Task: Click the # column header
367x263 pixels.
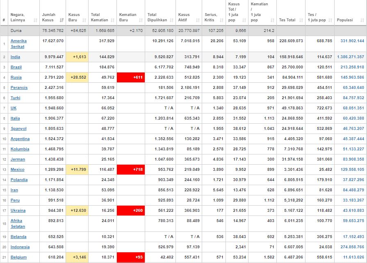Action: (x=4, y=20)
